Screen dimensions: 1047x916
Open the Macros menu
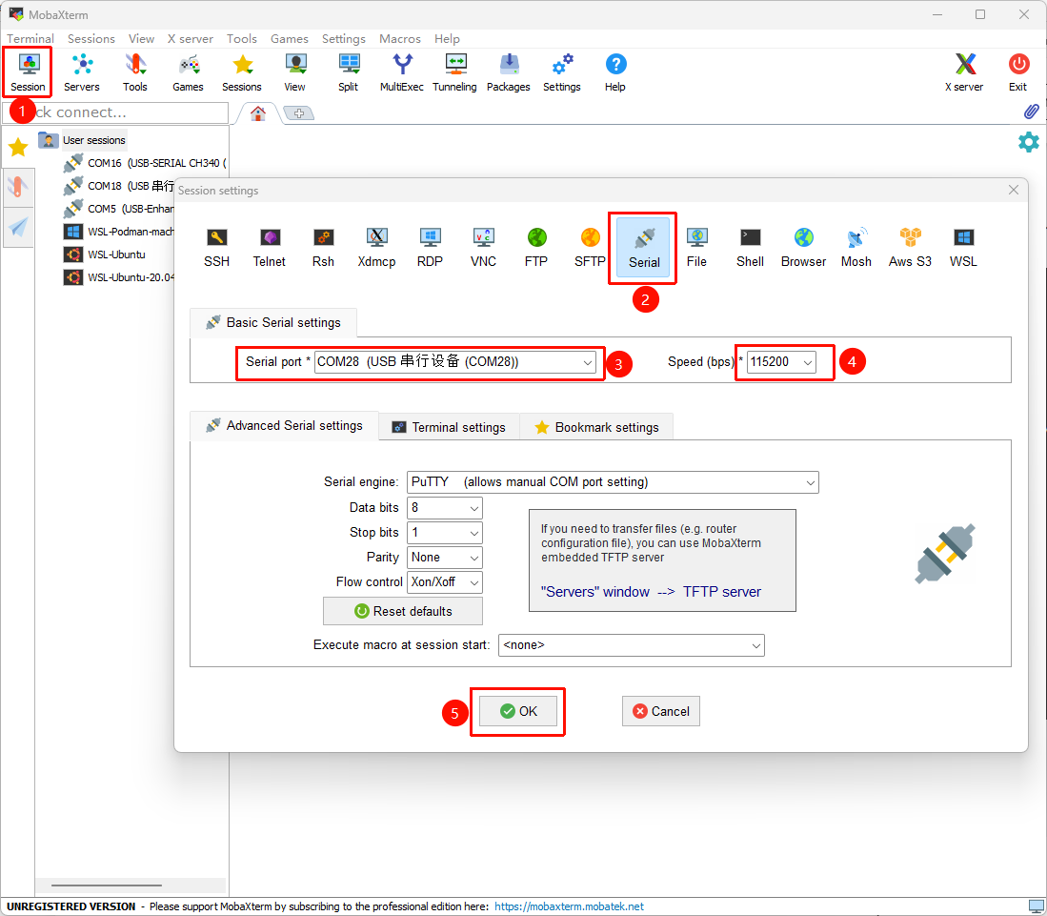click(x=400, y=39)
